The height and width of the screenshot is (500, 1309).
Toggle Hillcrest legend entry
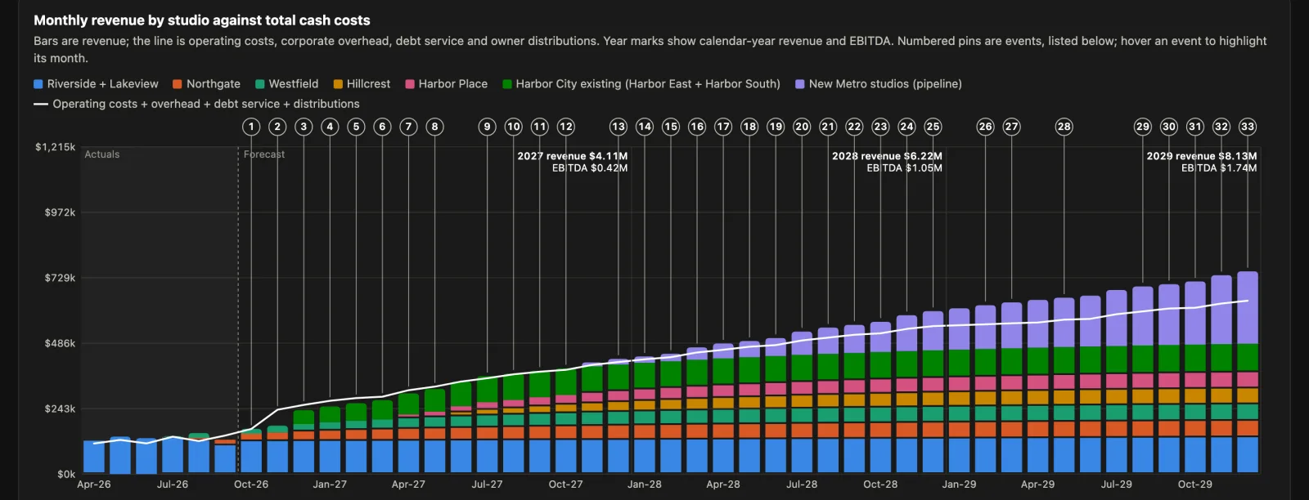[x=362, y=84]
